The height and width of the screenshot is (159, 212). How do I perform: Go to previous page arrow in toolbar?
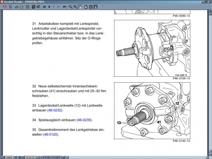[x=49, y=7]
